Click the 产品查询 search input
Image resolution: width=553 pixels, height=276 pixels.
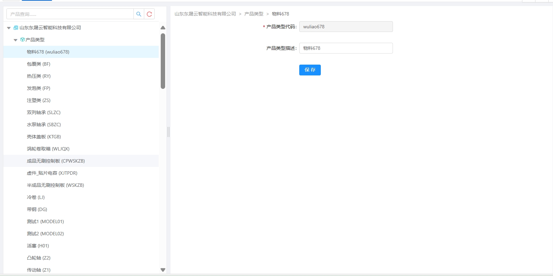(x=70, y=14)
